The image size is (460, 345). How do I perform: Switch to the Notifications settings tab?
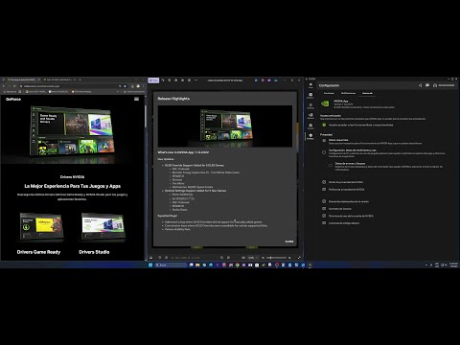tap(348, 93)
